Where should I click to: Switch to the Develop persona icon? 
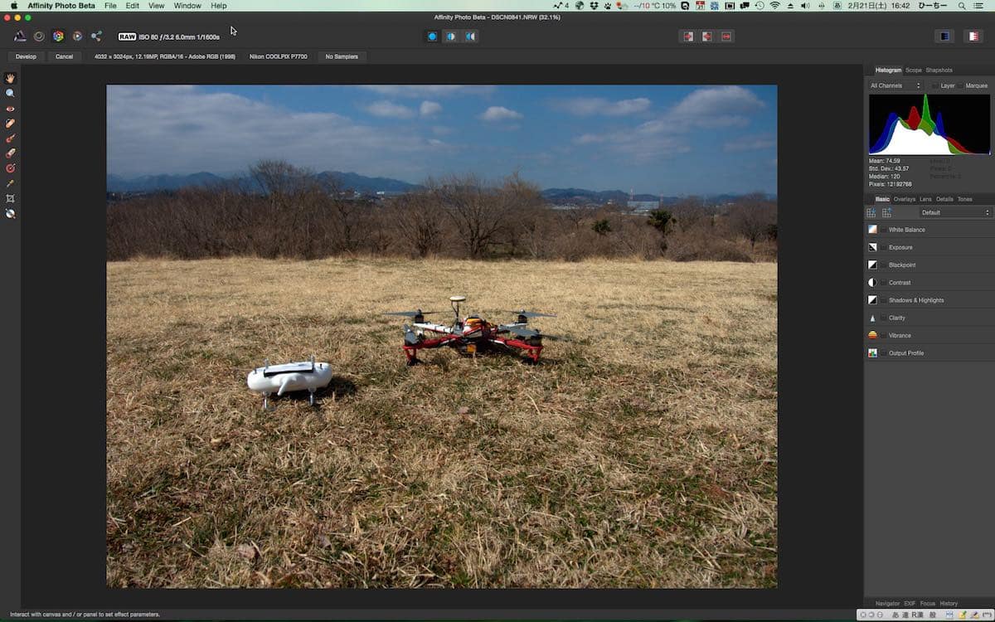coord(58,36)
